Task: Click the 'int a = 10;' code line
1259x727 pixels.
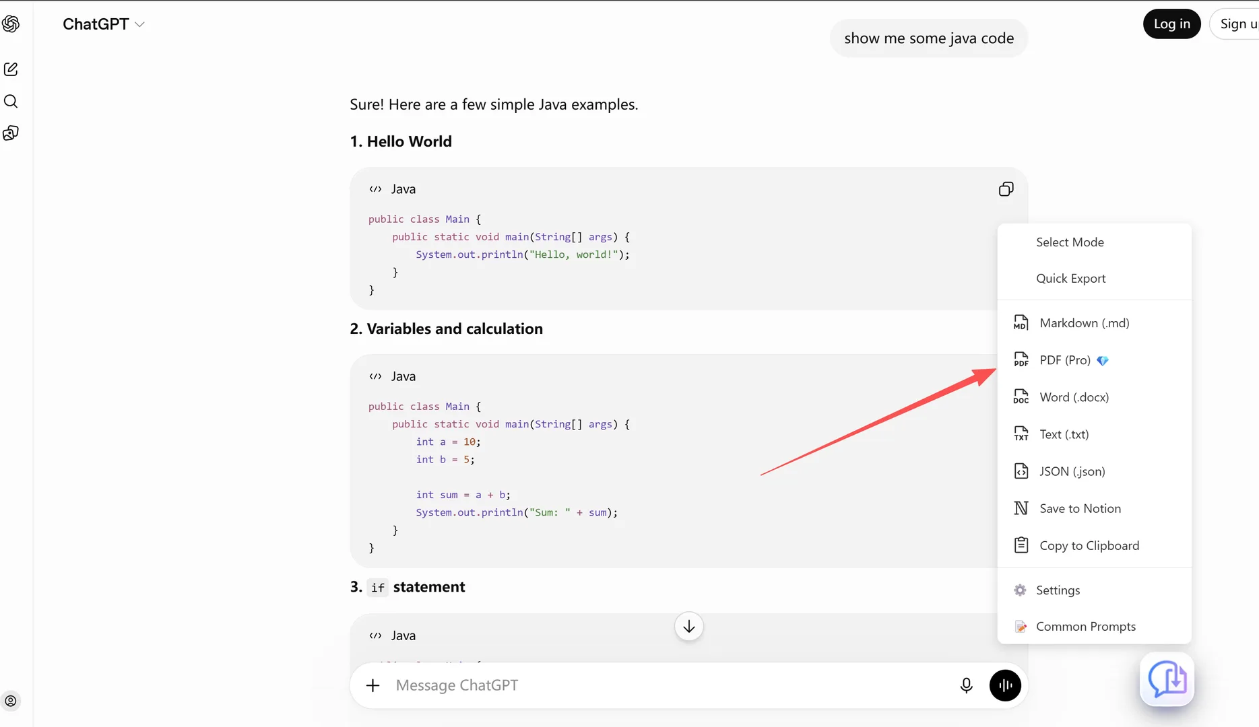Action: (449, 442)
